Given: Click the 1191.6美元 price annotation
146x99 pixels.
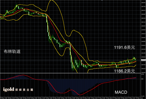Looking at the screenshot, I should coord(125,48).
